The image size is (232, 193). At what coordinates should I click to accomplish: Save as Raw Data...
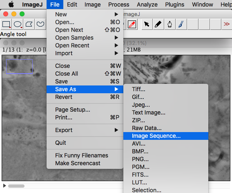(x=166, y=128)
